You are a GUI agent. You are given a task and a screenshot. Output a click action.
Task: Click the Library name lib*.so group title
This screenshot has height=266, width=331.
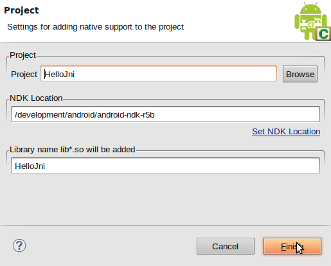click(73, 150)
